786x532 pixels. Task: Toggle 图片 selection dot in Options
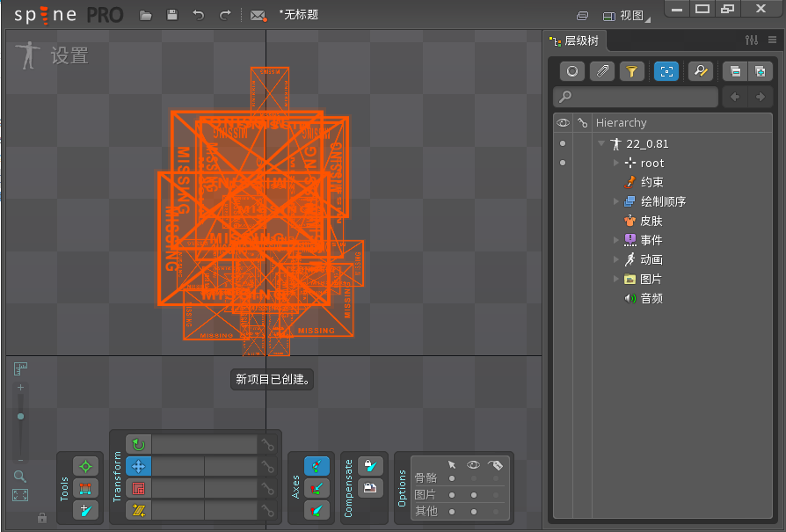coord(452,495)
